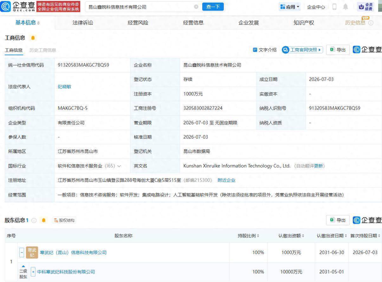Switch to the 知识产权 tab
Image resolution: width=382 pixels, height=282 pixels.
click(x=304, y=23)
